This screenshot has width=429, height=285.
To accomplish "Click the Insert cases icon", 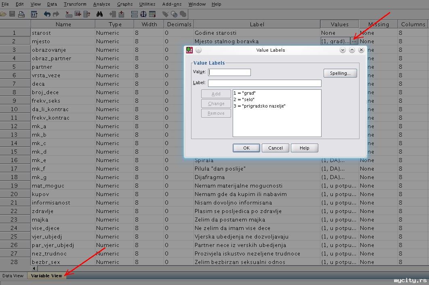I will point(112,14).
